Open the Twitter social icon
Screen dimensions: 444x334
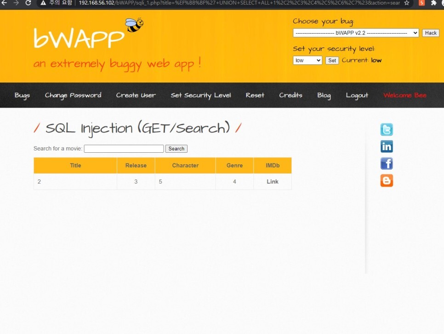(387, 130)
